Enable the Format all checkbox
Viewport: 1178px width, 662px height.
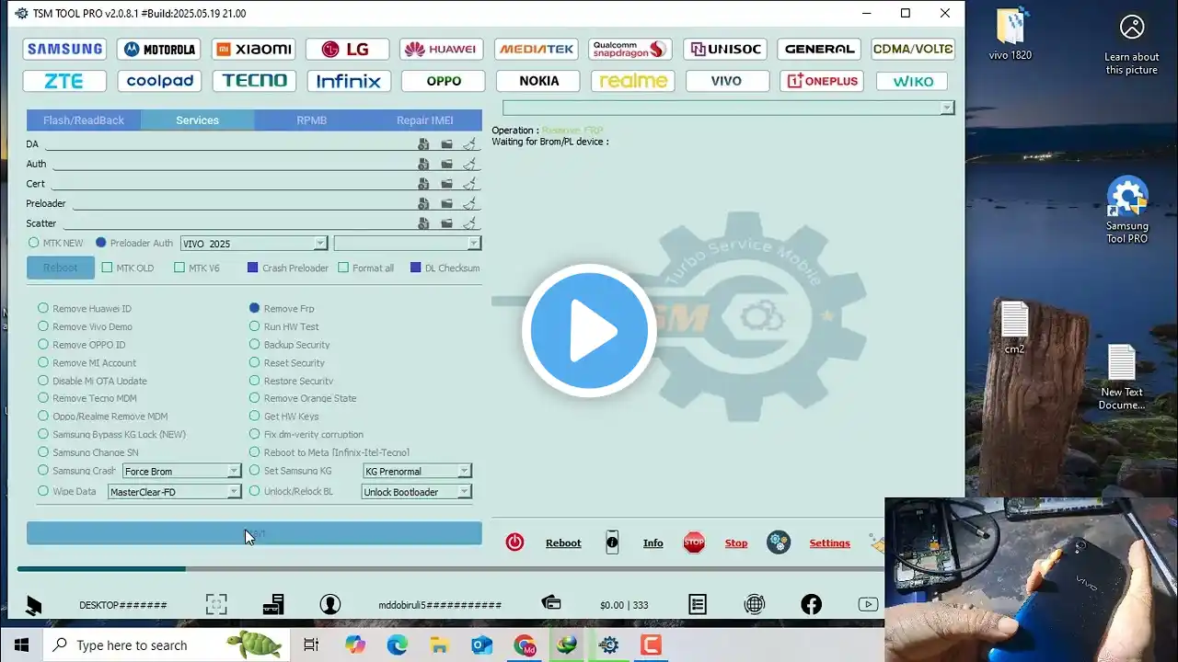(x=343, y=268)
